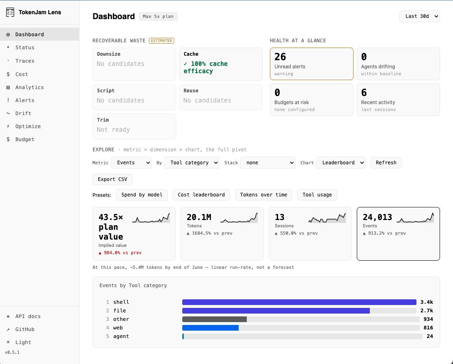Click the tilde icon beside Drift

pyautogui.click(x=8, y=113)
